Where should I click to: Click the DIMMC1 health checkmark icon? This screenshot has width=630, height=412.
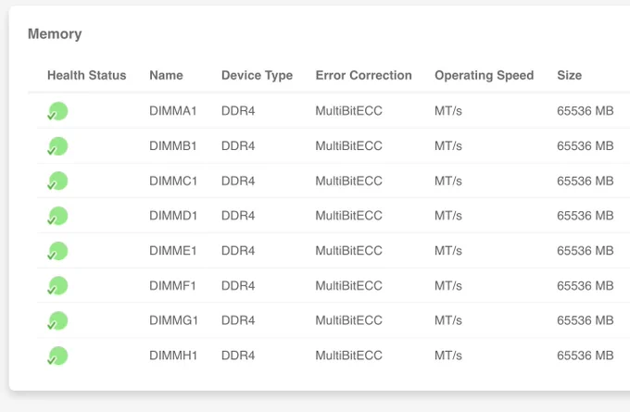coord(57,181)
